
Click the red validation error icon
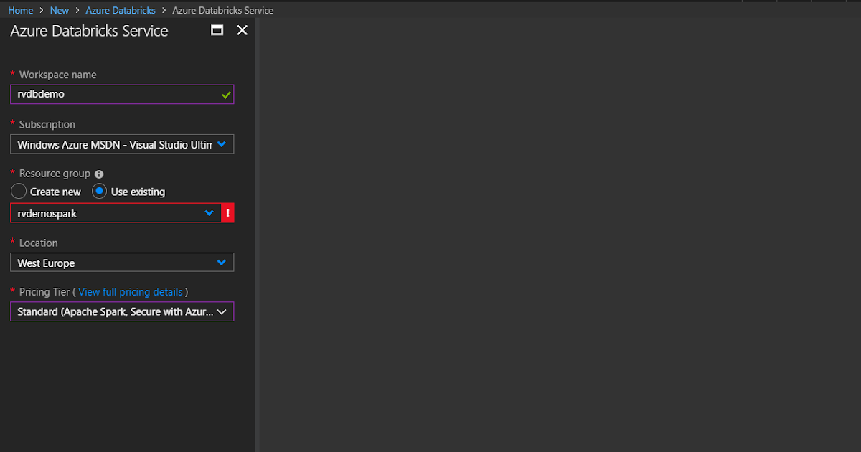pos(227,212)
